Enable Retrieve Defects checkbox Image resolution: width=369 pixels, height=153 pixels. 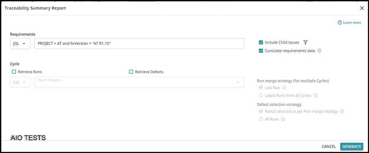[x=131, y=72]
